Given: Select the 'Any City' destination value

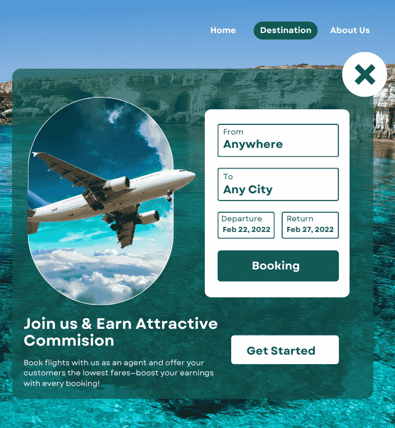Looking at the screenshot, I should 247,189.
